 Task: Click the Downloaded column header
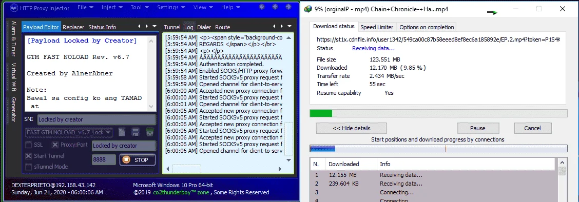click(351, 164)
